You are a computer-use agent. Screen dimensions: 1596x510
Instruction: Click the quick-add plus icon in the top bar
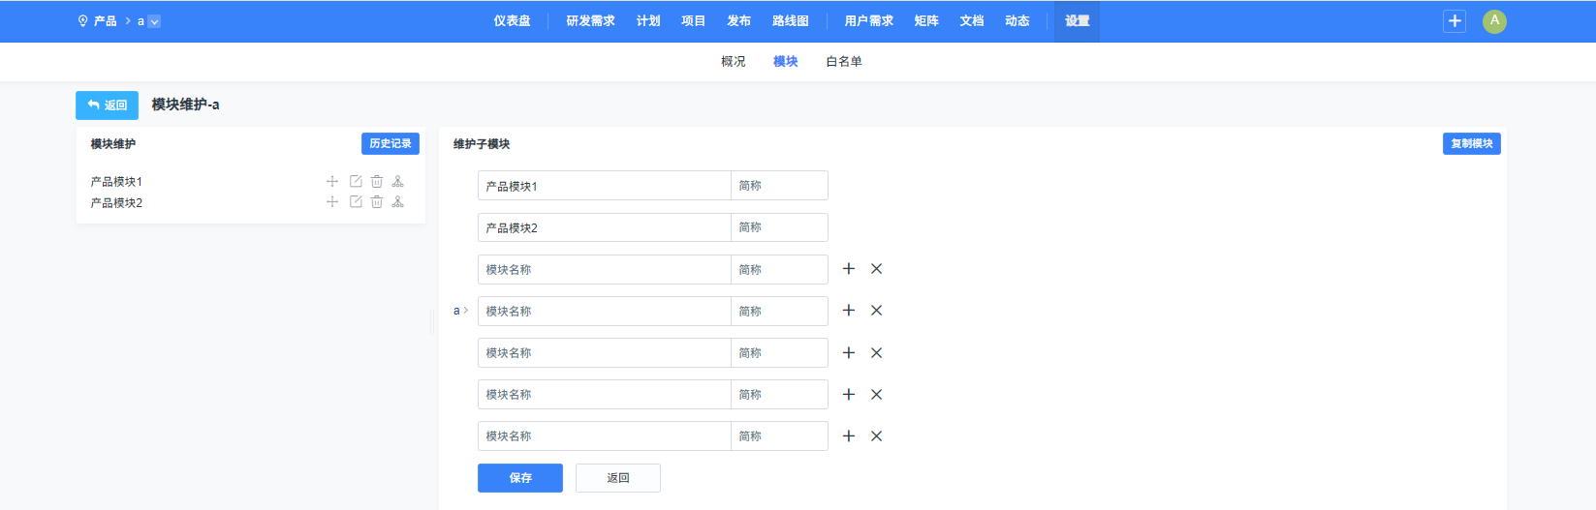click(1455, 21)
